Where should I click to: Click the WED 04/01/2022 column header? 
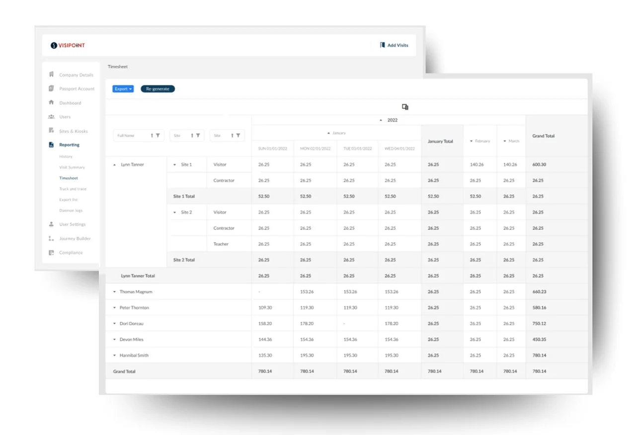point(399,148)
